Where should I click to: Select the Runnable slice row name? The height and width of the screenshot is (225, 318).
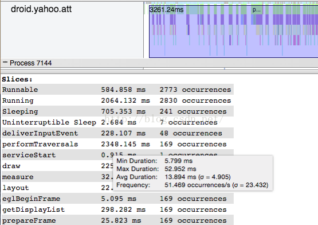point(20,90)
